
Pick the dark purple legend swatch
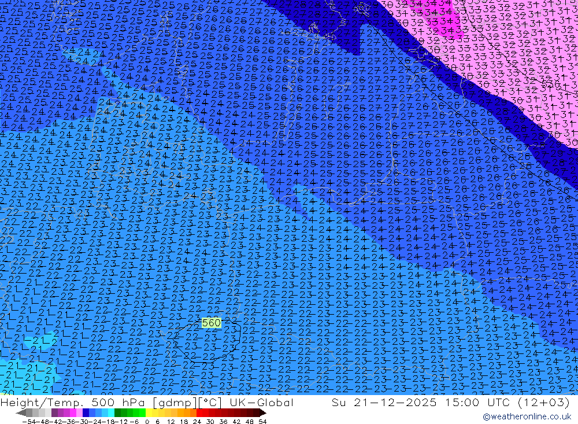(54, 413)
